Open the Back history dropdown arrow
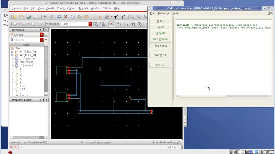Screen dimensions: 275x154 (19, 24)
